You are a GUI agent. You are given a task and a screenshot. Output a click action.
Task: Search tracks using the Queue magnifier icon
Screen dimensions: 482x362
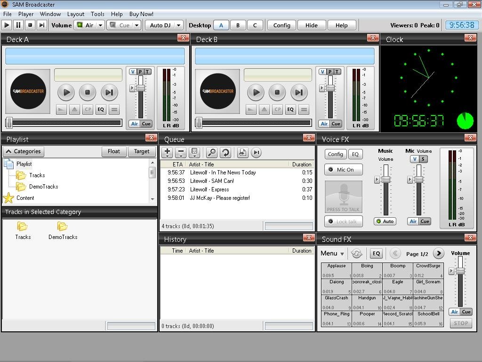coord(212,152)
